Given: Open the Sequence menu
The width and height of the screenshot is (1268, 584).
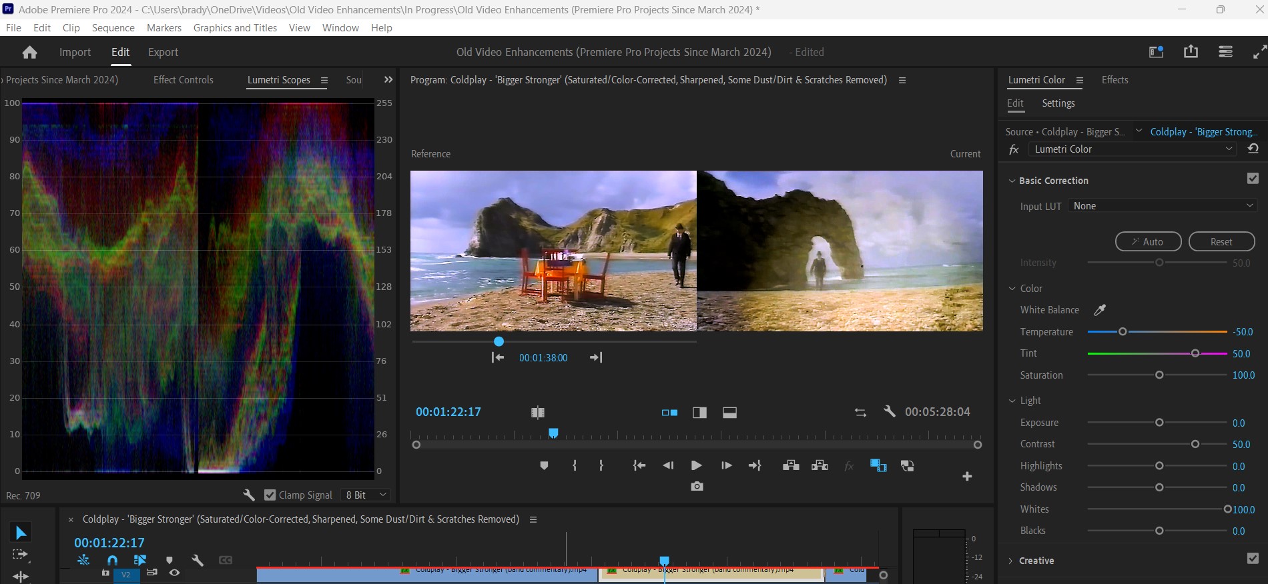Looking at the screenshot, I should [113, 27].
